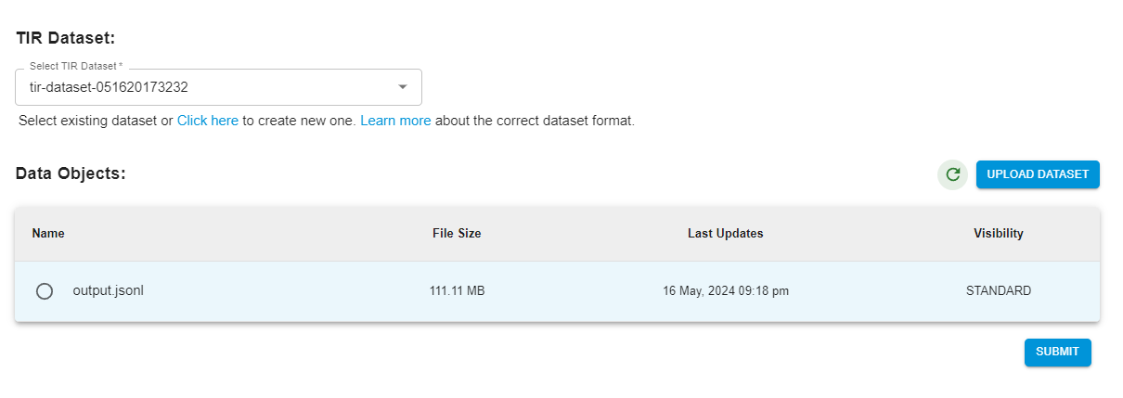The image size is (1123, 398).
Task: Submit the dataset selection
Action: tap(1057, 353)
